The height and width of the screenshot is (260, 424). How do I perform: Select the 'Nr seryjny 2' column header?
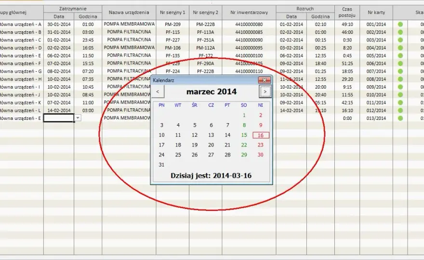pyautogui.click(x=206, y=13)
